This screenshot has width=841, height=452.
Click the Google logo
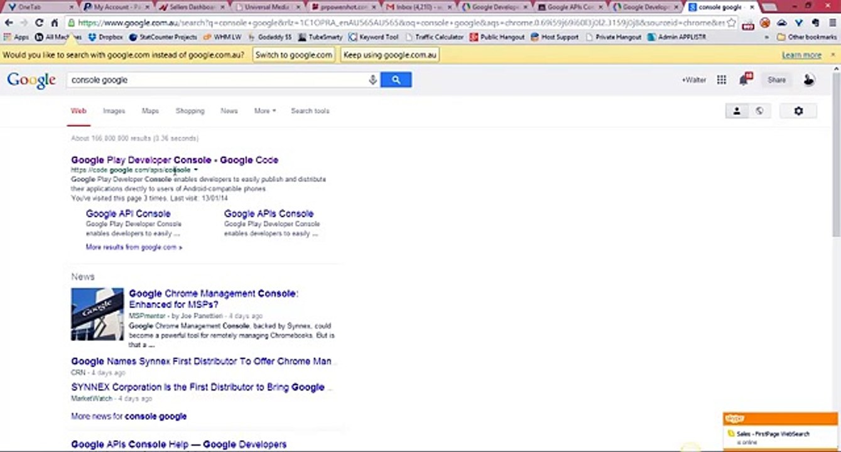point(31,80)
